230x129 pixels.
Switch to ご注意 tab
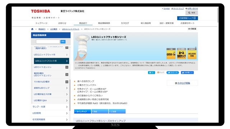(117, 111)
